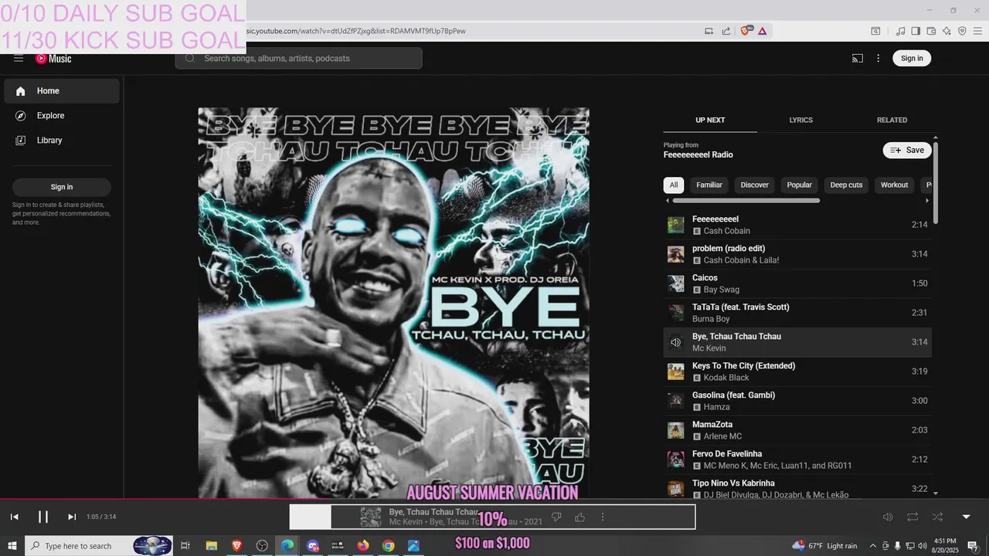This screenshot has height=556, width=989.
Task: Select the Familiar filter chip
Action: [709, 185]
